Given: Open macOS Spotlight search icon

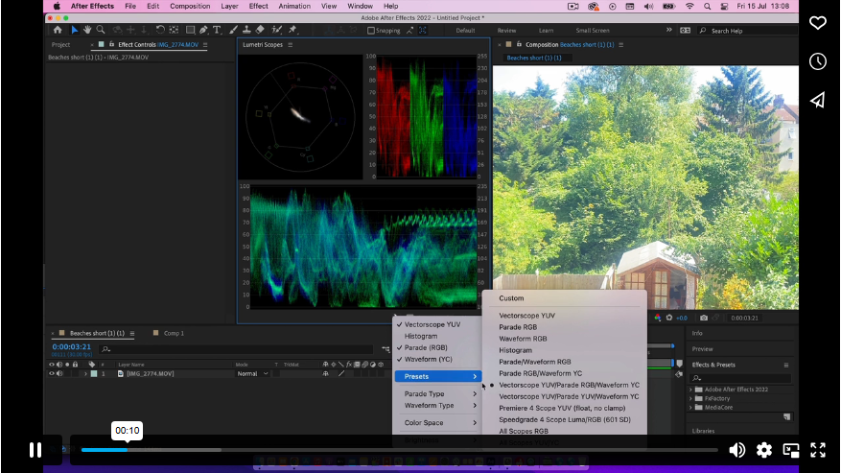Looking at the screenshot, I should (707, 7).
